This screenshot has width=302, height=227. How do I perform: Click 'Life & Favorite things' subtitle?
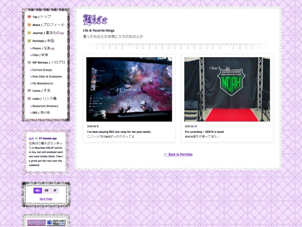coord(99,30)
